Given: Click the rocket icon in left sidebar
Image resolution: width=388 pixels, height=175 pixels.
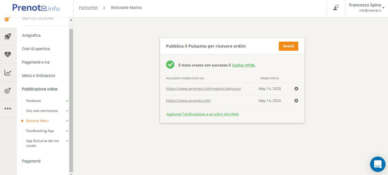Looking at the screenshot, I should [8, 37].
